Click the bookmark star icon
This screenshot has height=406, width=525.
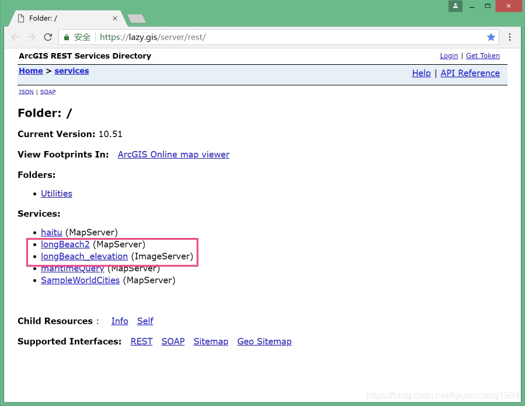pos(491,37)
